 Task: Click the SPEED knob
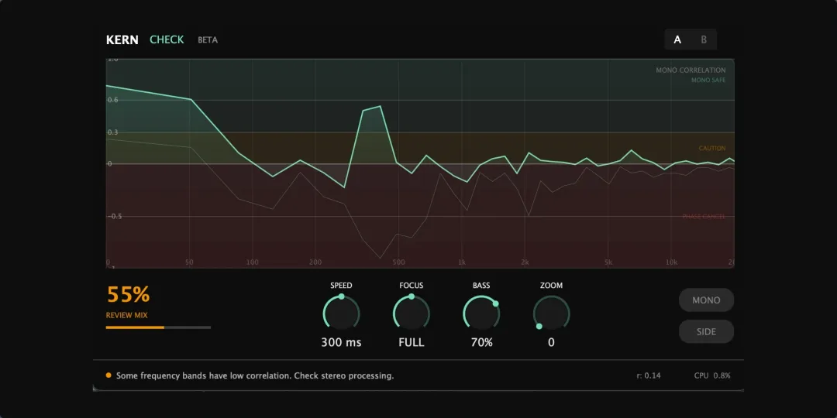341,313
